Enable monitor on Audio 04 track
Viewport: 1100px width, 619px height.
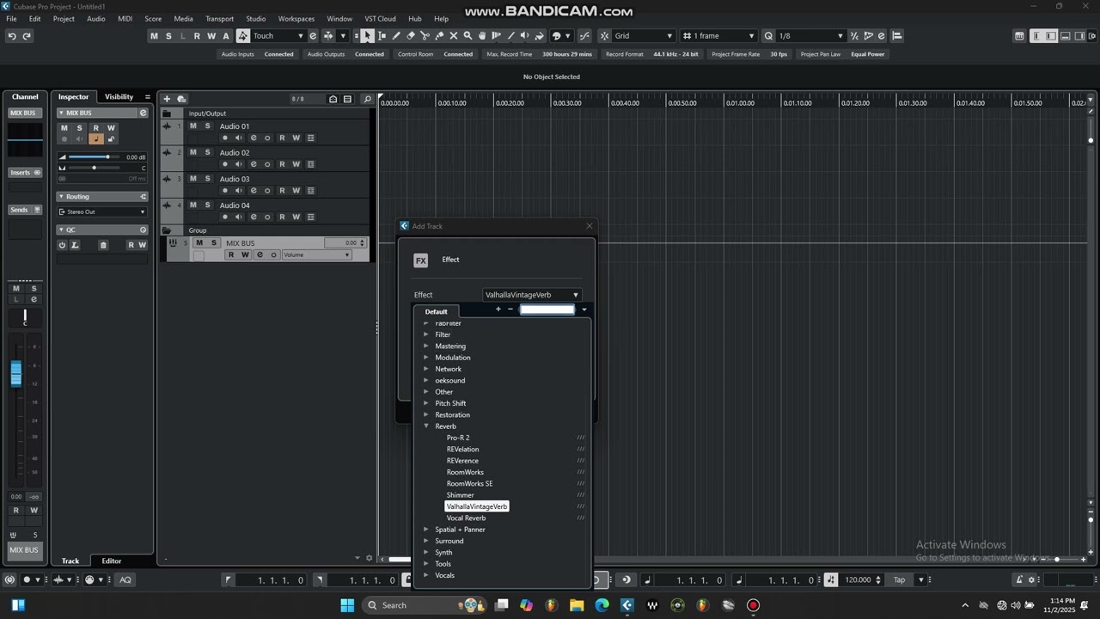pos(239,218)
